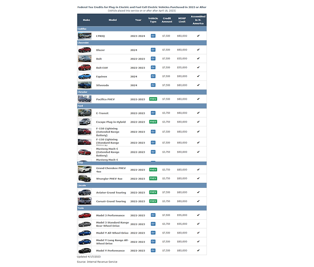Click the PHEV badge in the Wrangler PHEV 4xe row

[153, 178]
